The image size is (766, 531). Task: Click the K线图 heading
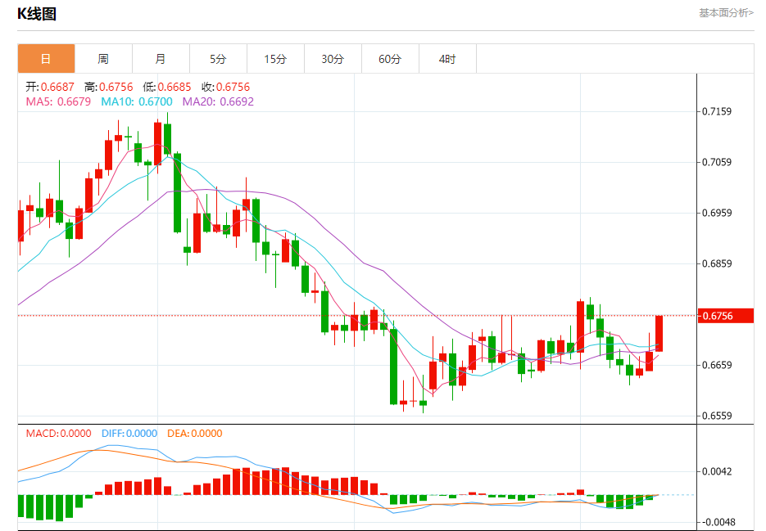[x=37, y=14]
